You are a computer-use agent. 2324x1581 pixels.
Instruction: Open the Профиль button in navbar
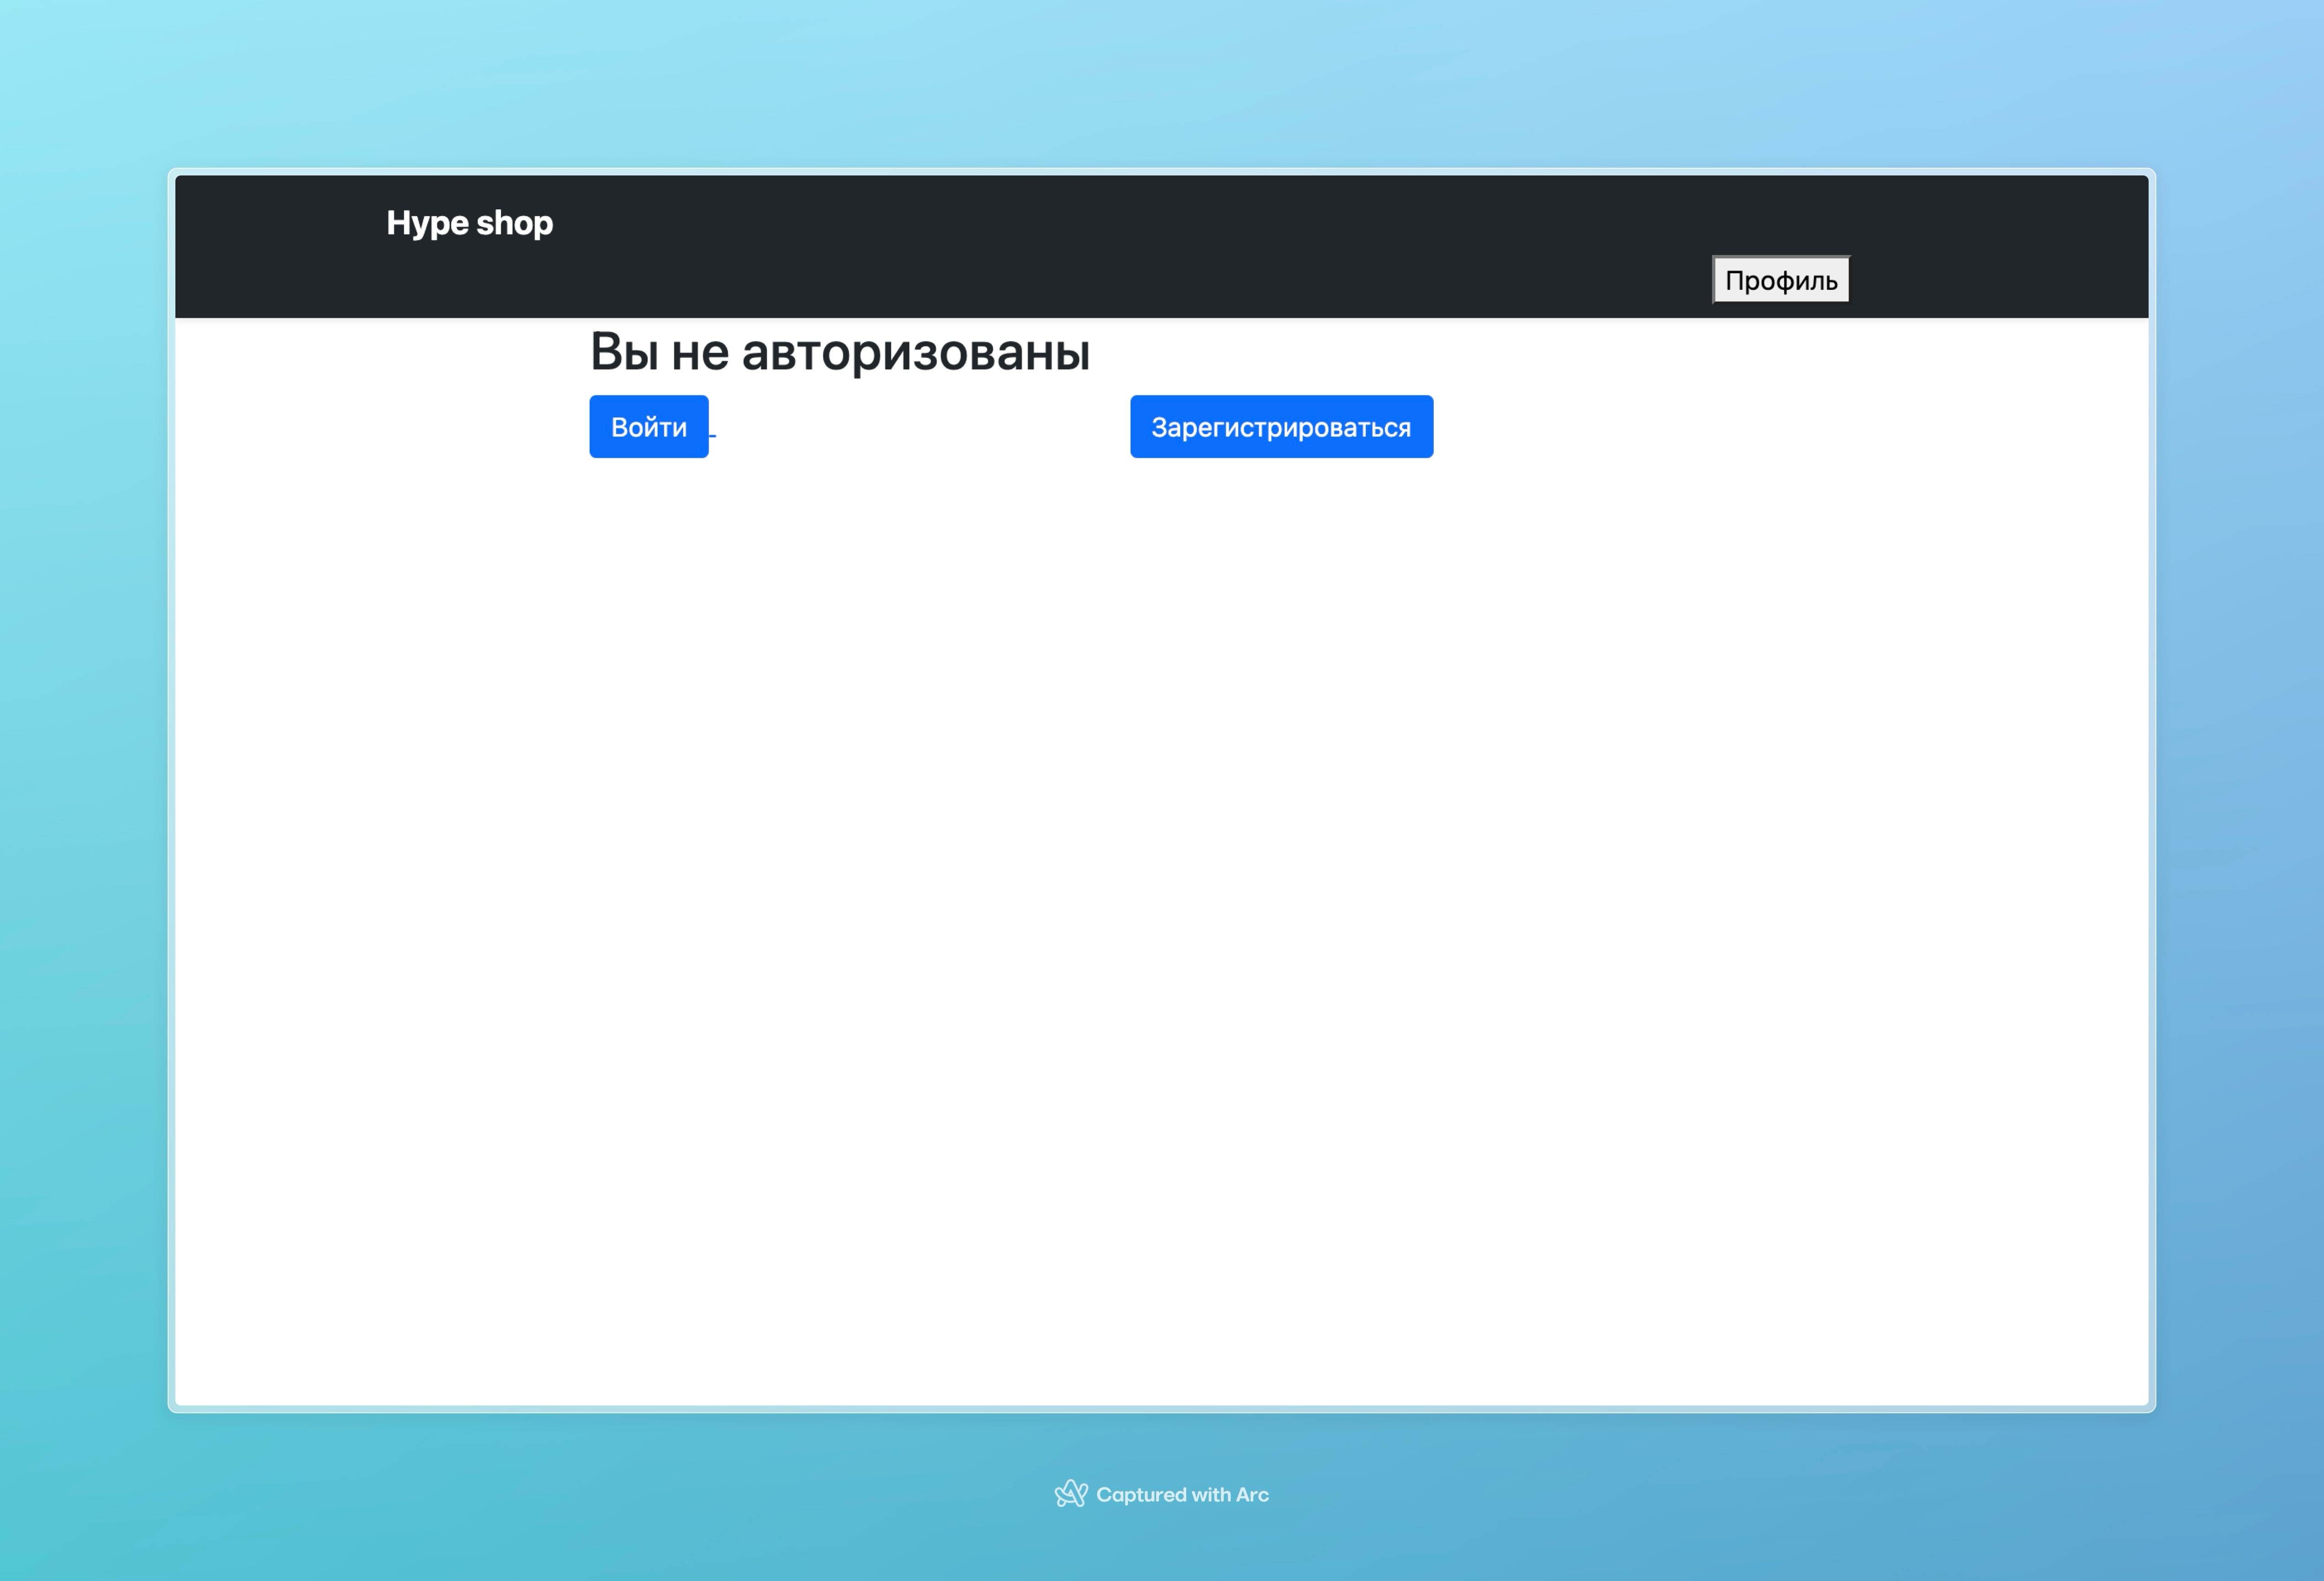(1780, 280)
